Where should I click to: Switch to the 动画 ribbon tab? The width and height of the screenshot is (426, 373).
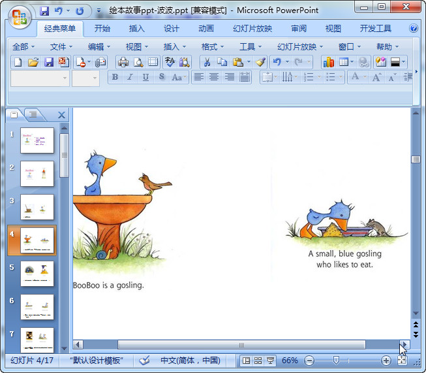206,28
